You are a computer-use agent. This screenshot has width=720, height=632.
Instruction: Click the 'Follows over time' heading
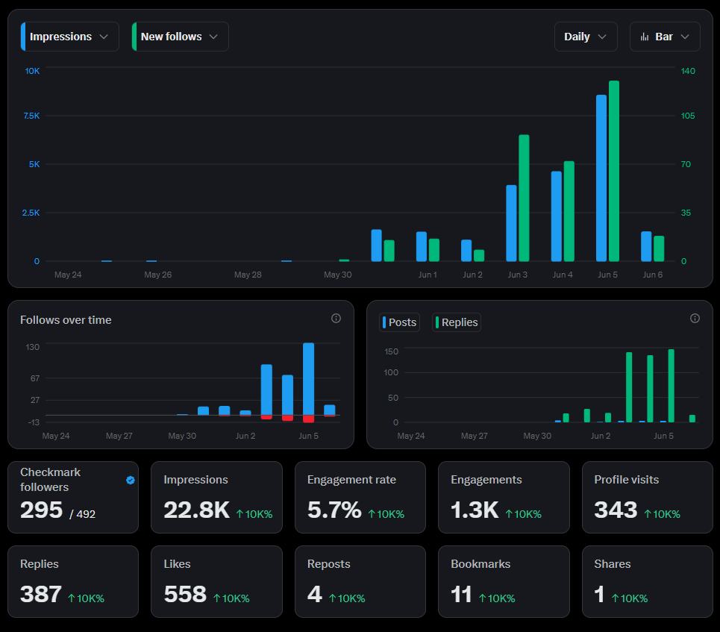coord(66,320)
